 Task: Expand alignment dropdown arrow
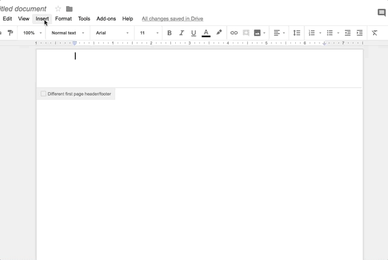point(284,33)
